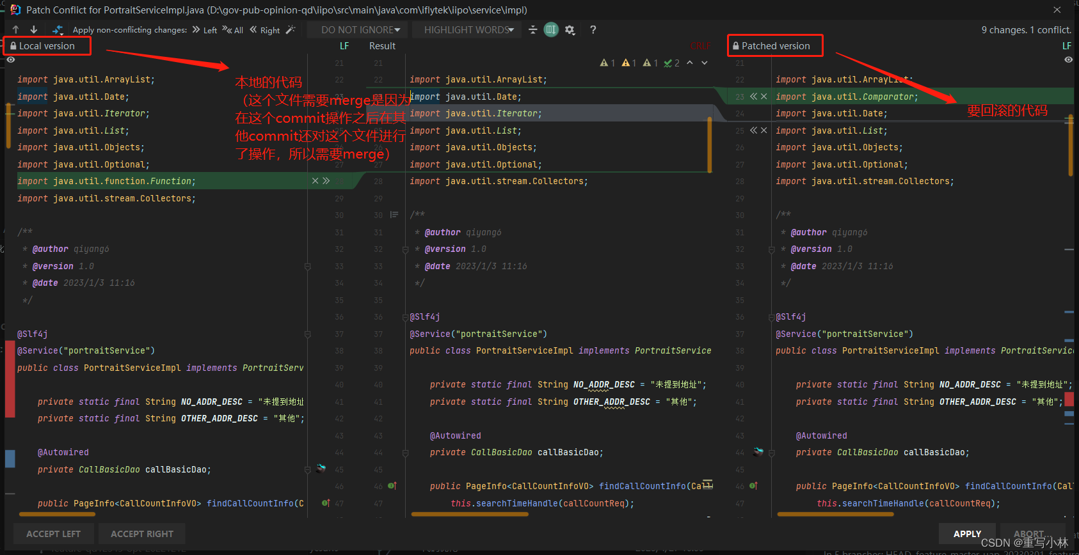Click 'import java.util.Iterator;' line in Result pane
The width and height of the screenshot is (1079, 555).
pyautogui.click(x=476, y=113)
